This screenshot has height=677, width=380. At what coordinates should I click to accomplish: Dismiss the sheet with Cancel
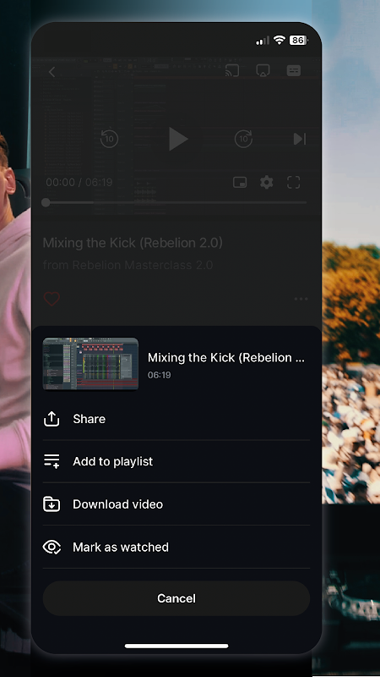pyautogui.click(x=176, y=598)
